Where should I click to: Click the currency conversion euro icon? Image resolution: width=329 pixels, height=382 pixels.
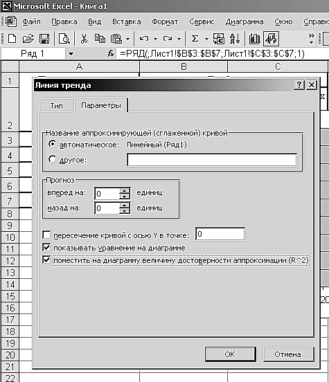pyautogui.click(x=218, y=39)
